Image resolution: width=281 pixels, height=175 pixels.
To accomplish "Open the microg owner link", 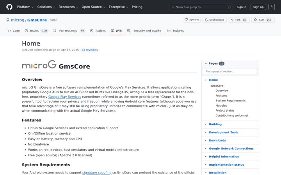I will point(18,20).
